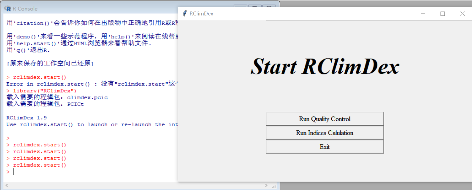This screenshot has width=472, height=190.
Task: Click the Run Indices Calulation button
Action: point(325,133)
